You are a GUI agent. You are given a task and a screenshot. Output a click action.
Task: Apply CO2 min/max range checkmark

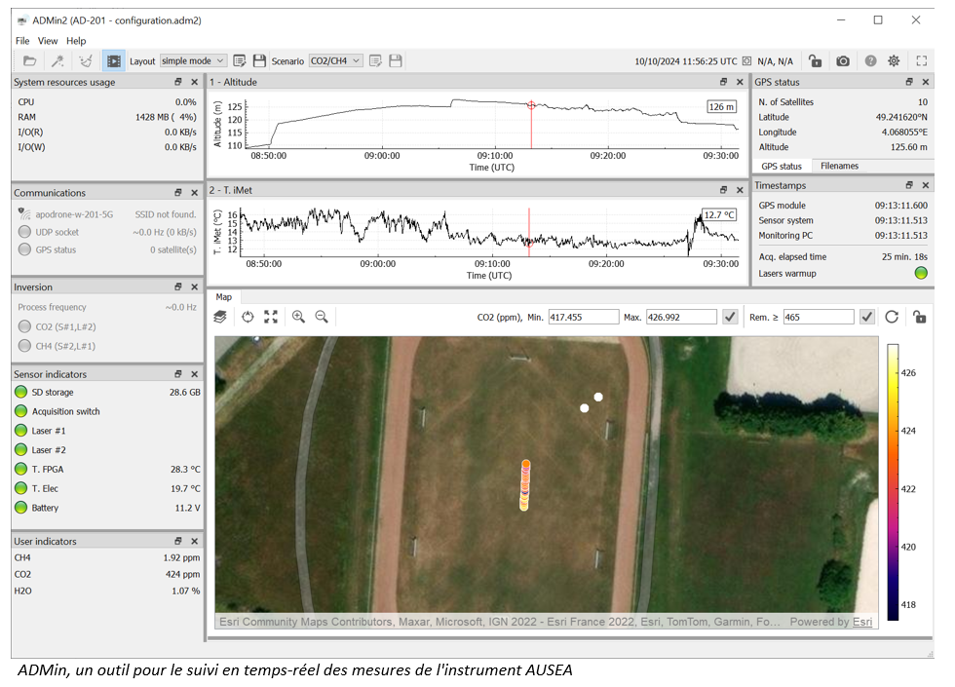730,317
